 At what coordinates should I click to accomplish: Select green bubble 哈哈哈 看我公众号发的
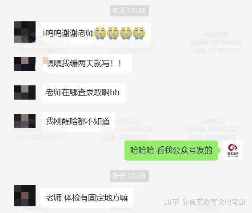click(x=172, y=150)
